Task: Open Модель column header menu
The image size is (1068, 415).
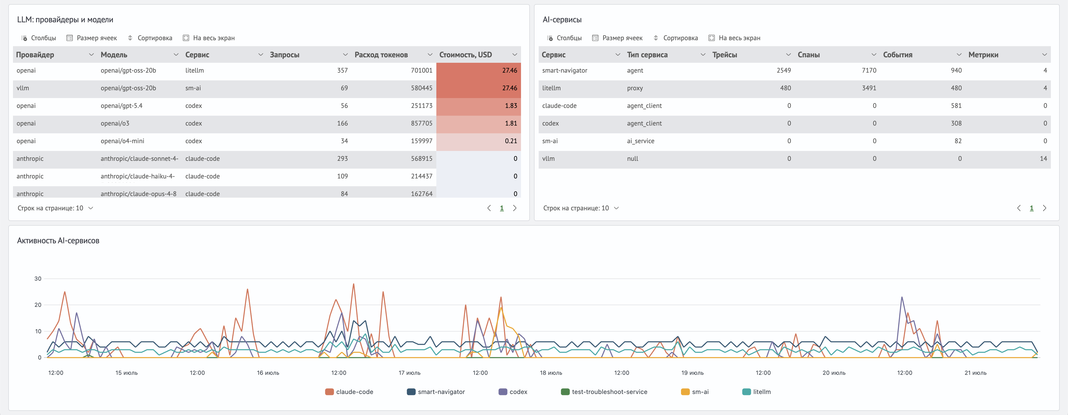Action: point(176,55)
